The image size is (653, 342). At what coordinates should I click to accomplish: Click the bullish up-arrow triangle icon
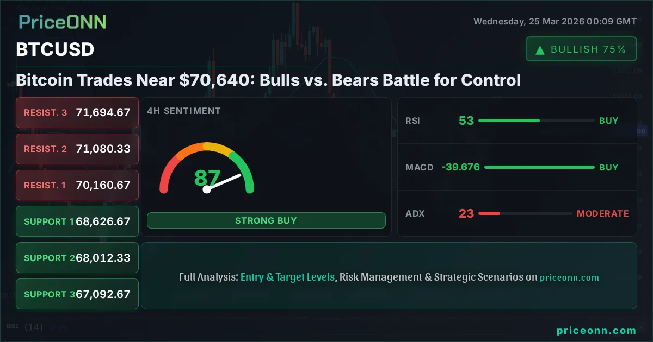(540, 50)
